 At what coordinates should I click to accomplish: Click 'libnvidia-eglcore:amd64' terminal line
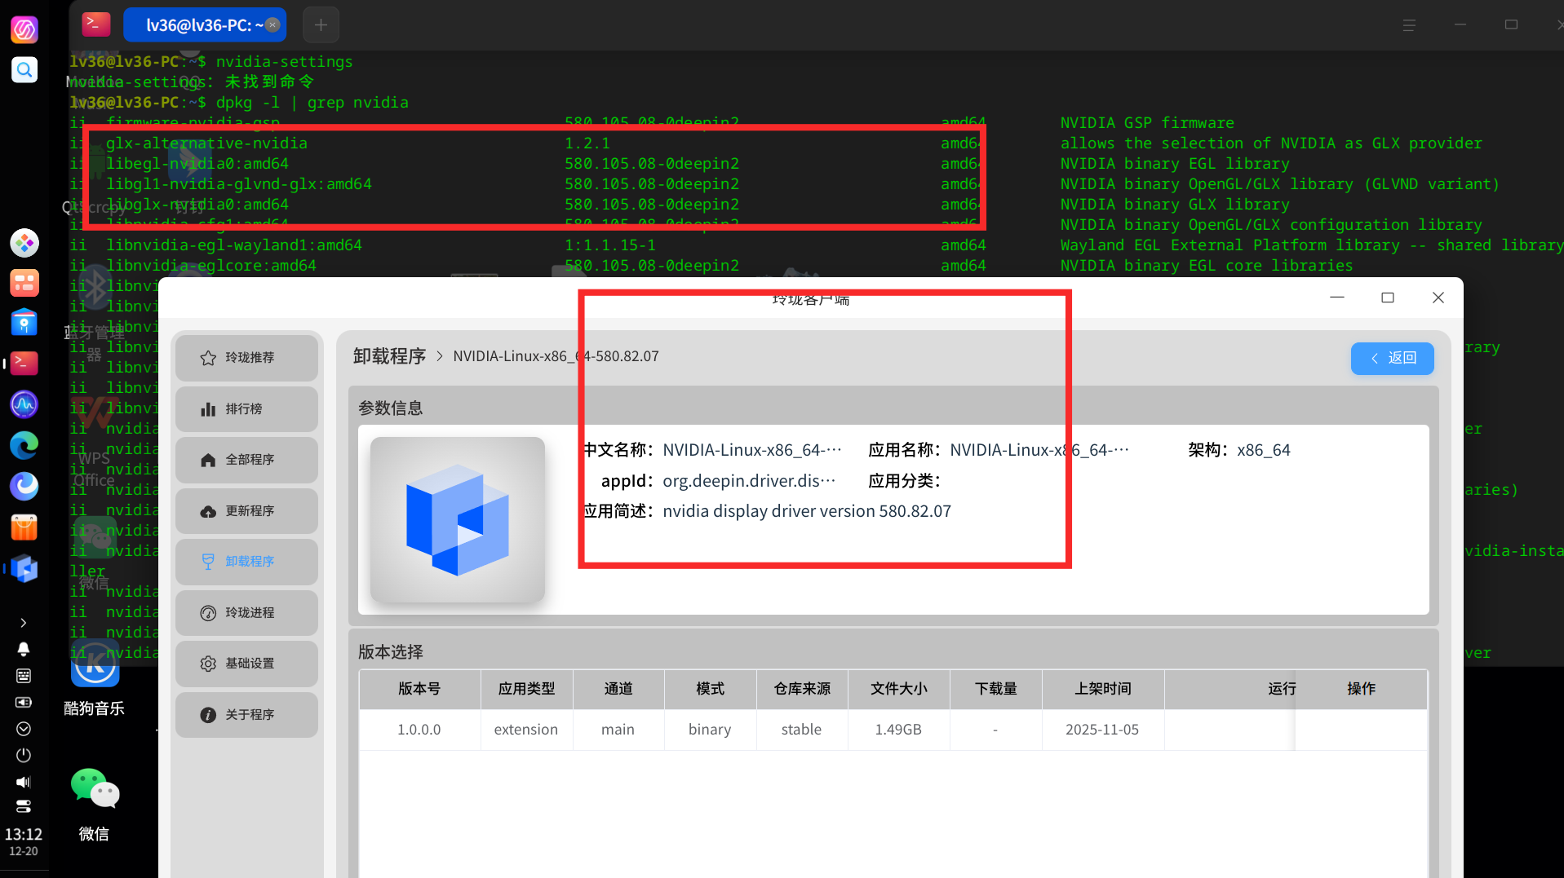click(211, 266)
